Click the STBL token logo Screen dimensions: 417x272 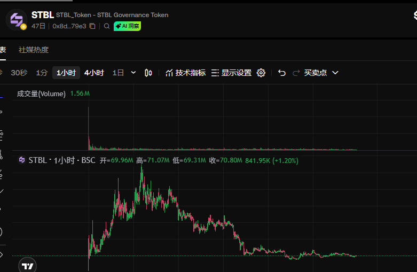[x=17, y=20]
